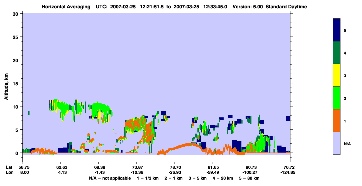Click the colorbar label '5'
This screenshot has height=186, width=362.
click(345, 30)
